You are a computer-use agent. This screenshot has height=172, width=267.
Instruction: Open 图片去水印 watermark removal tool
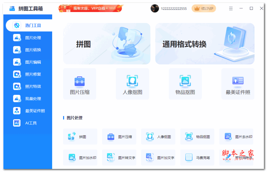236,136
